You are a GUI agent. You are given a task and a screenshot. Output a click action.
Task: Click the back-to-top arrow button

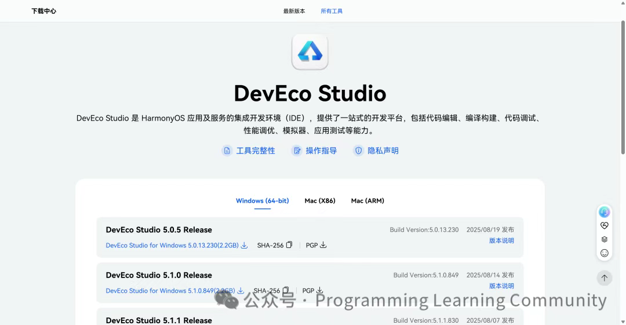pos(605,278)
